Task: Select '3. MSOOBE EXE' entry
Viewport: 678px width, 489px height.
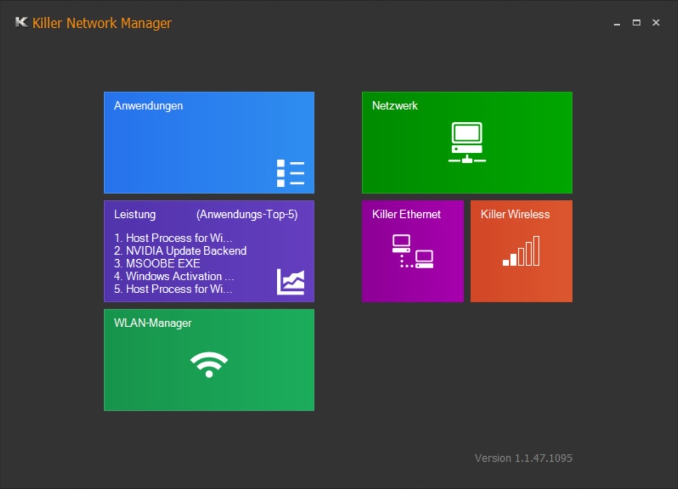Action: pyautogui.click(x=157, y=263)
